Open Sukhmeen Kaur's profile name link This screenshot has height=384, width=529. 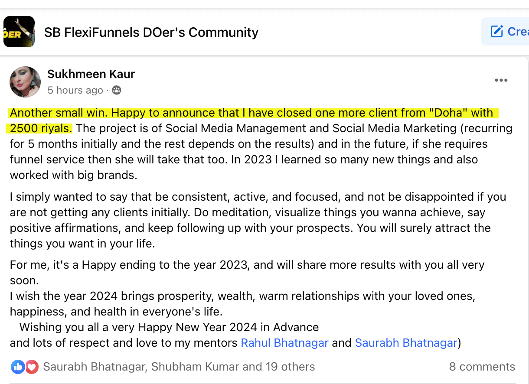91,74
